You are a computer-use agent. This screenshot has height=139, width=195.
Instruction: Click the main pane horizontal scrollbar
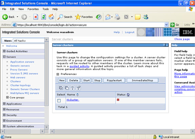[x=113, y=131]
